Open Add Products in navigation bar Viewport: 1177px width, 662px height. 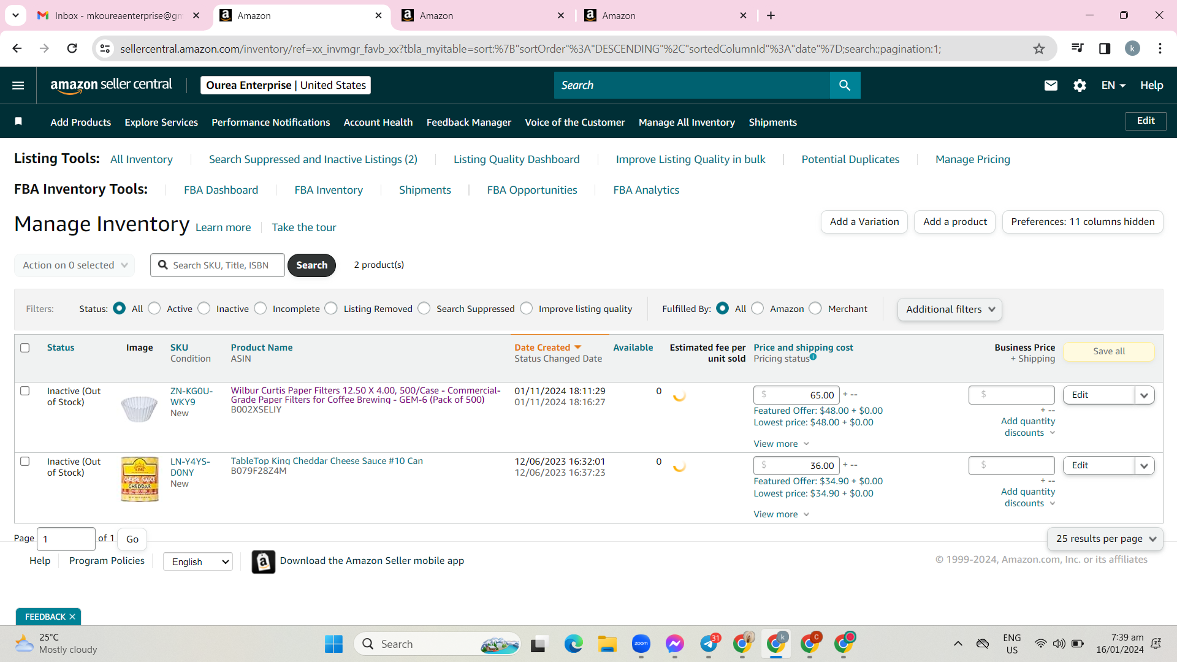(x=81, y=122)
